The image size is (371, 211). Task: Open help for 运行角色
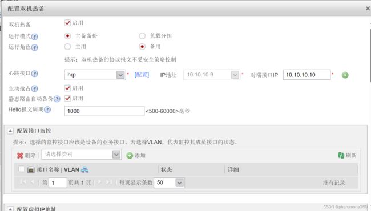tap(35, 47)
